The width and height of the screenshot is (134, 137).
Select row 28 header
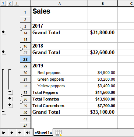(25, 59)
